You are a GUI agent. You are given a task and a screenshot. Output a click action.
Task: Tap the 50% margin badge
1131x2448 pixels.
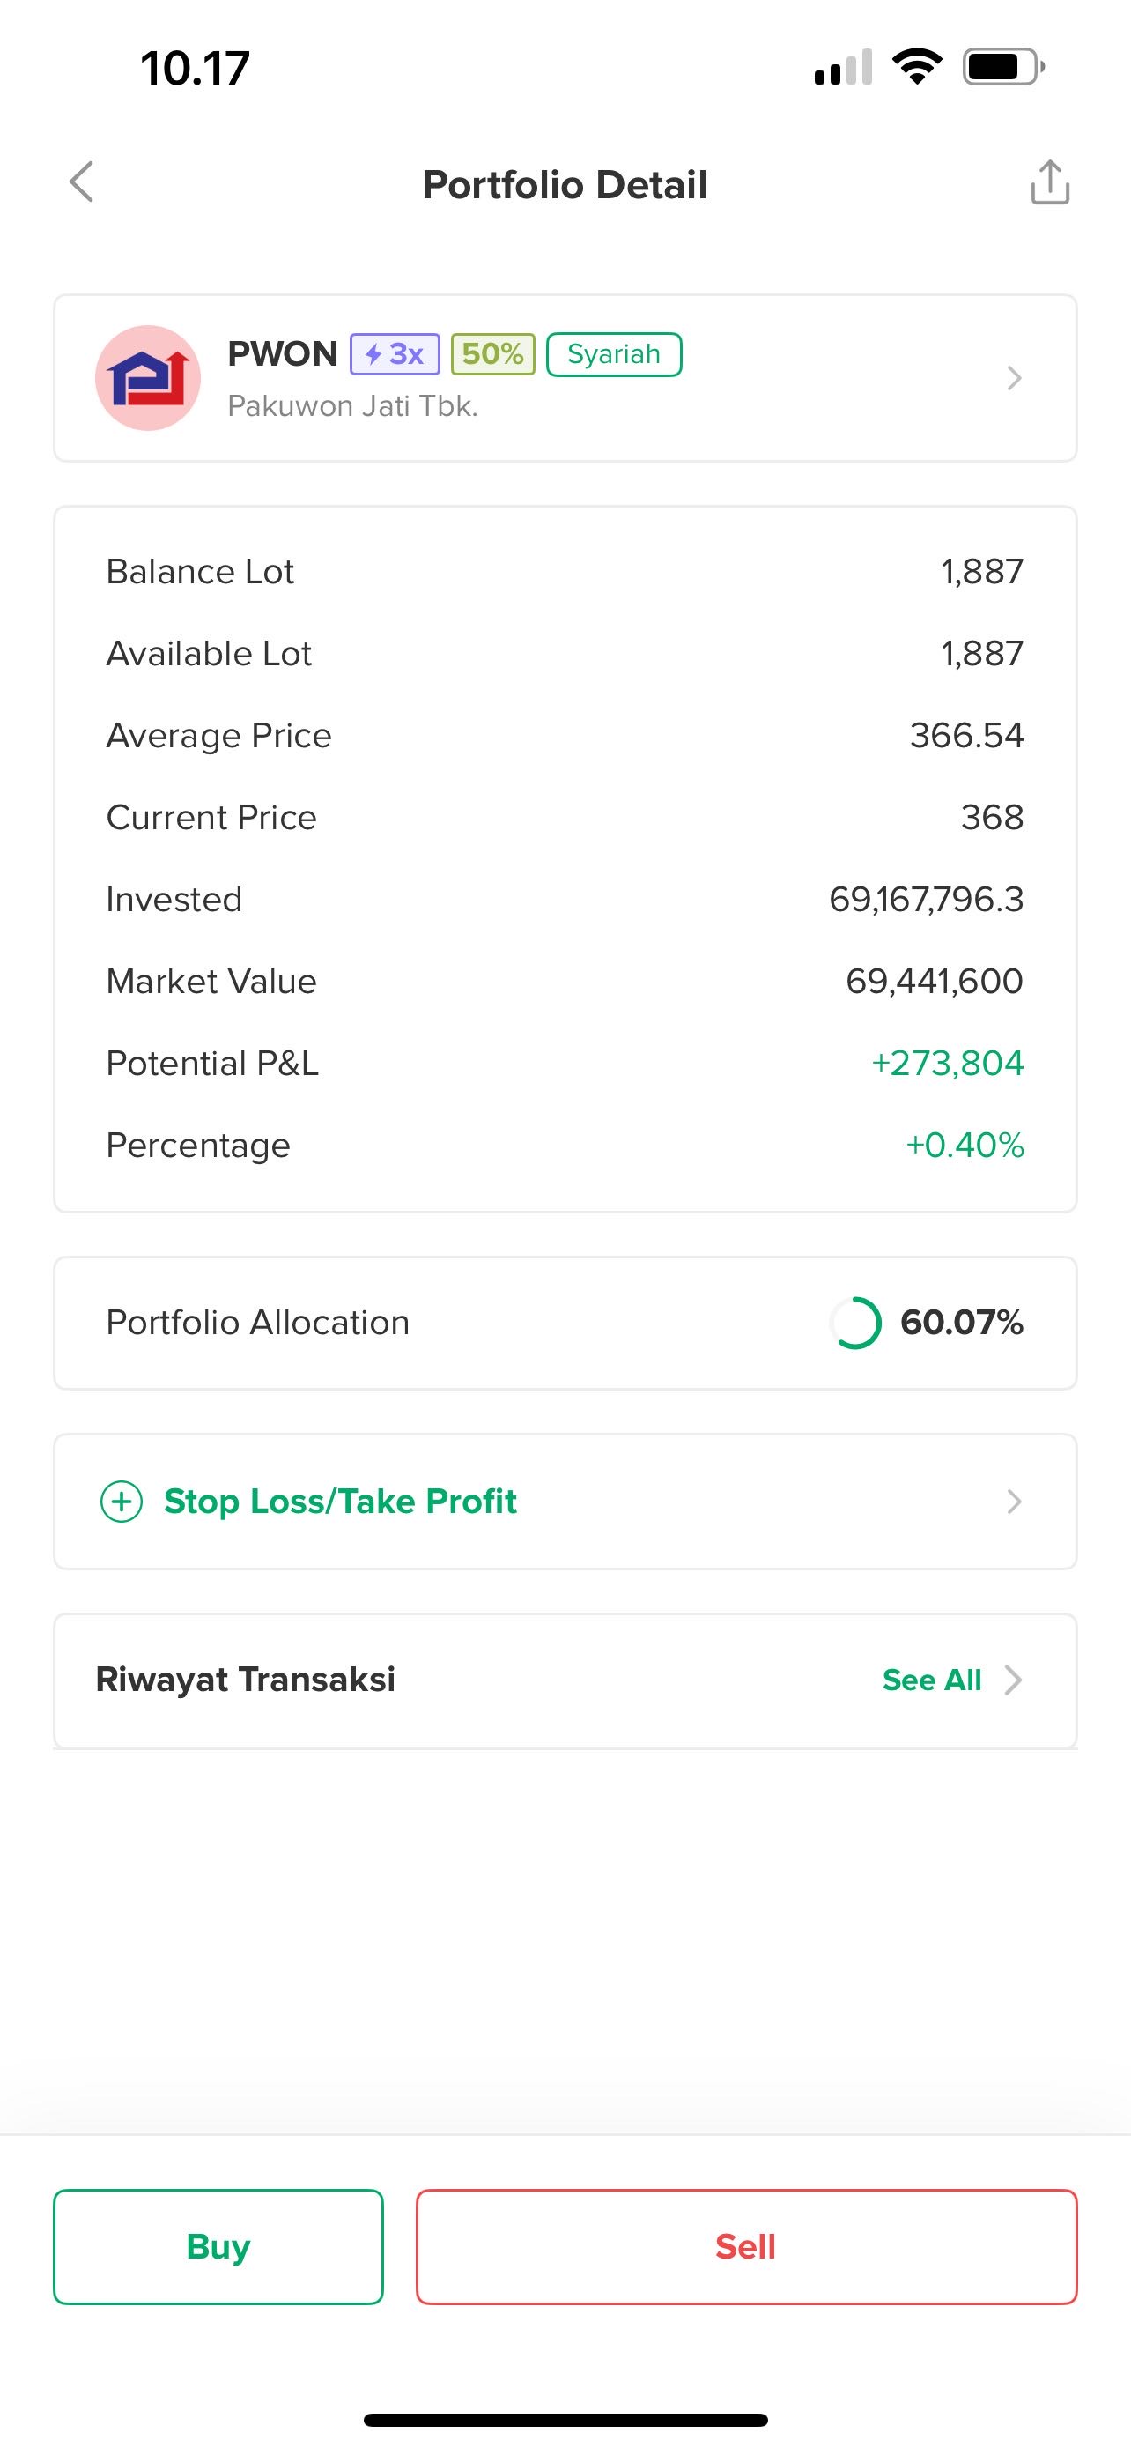[493, 354]
